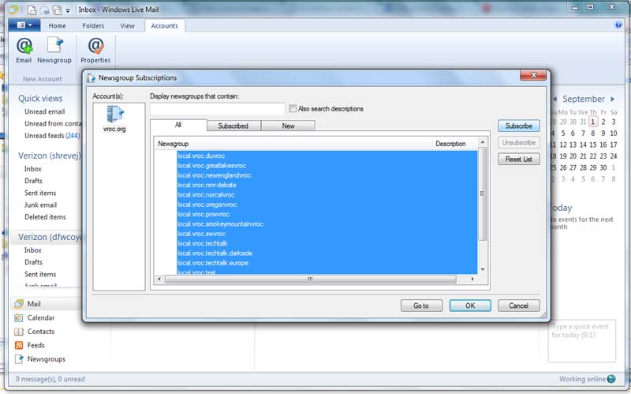Confirm with the OK button
This screenshot has width=631, height=394.
(470, 306)
